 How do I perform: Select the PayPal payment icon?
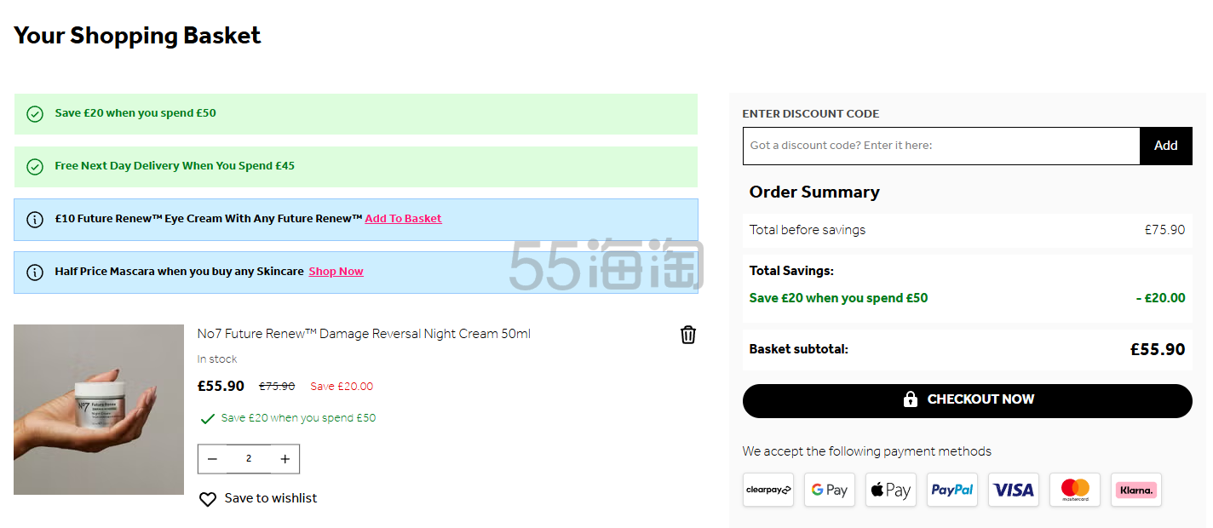pyautogui.click(x=951, y=490)
